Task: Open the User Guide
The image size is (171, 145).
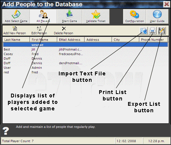Action: click(157, 16)
